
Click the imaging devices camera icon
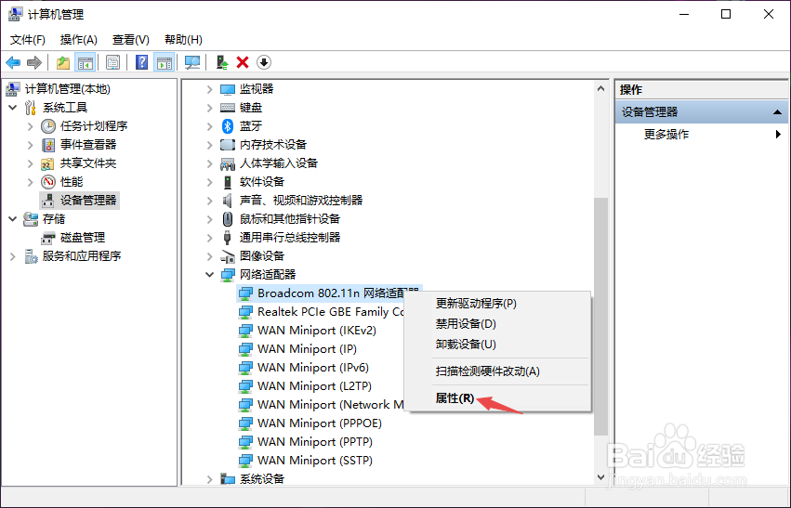228,256
